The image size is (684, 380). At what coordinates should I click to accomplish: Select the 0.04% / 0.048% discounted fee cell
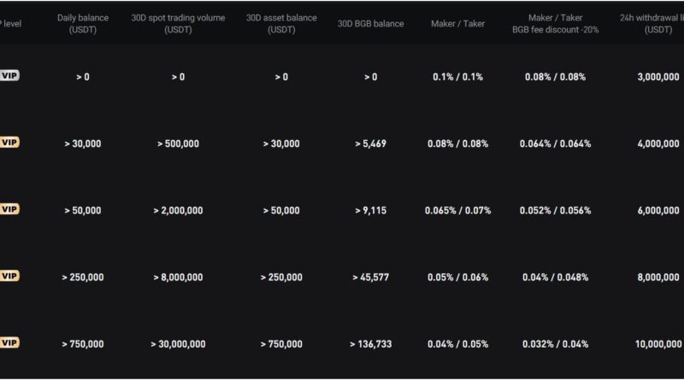[x=555, y=278]
